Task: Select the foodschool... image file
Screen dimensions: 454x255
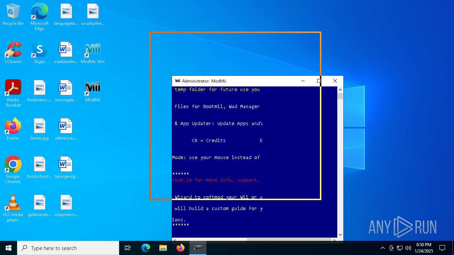Action: coord(39,168)
